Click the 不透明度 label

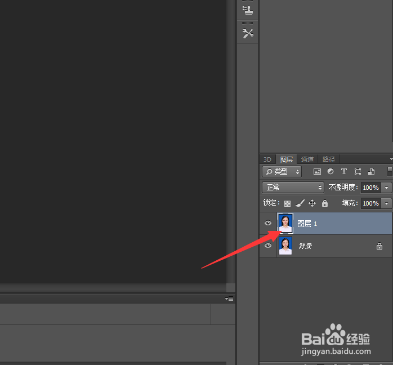pyautogui.click(x=343, y=187)
